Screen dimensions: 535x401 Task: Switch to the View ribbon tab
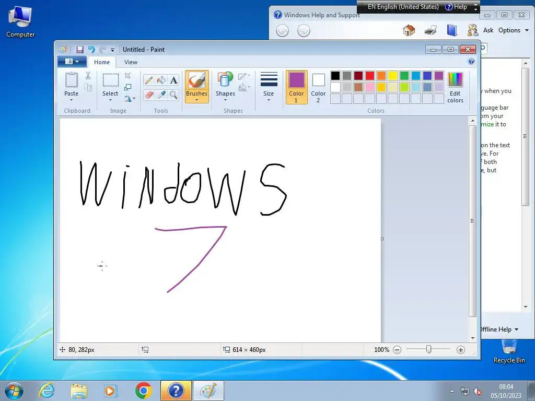click(131, 62)
